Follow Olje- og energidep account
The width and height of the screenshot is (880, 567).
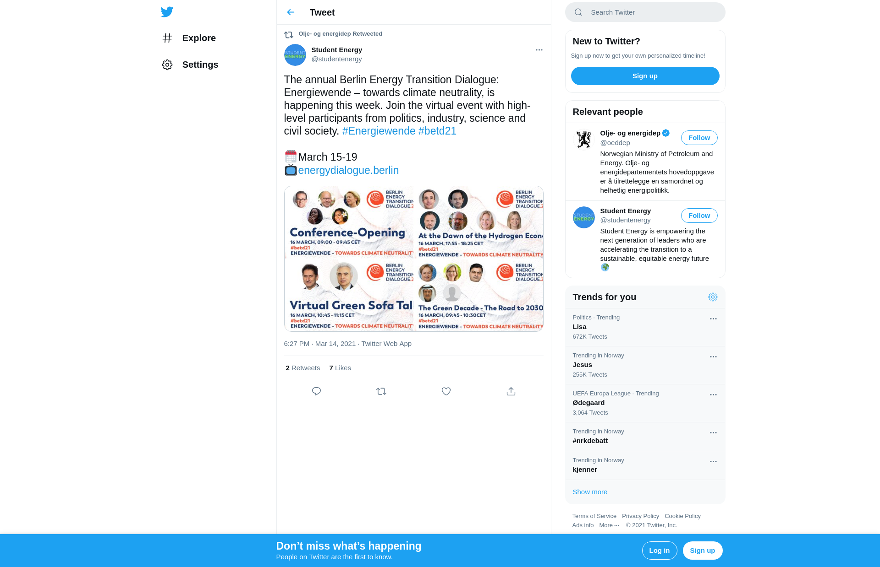(699, 138)
